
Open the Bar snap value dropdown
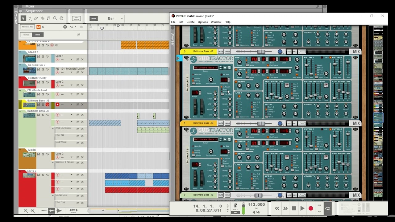pos(122,18)
